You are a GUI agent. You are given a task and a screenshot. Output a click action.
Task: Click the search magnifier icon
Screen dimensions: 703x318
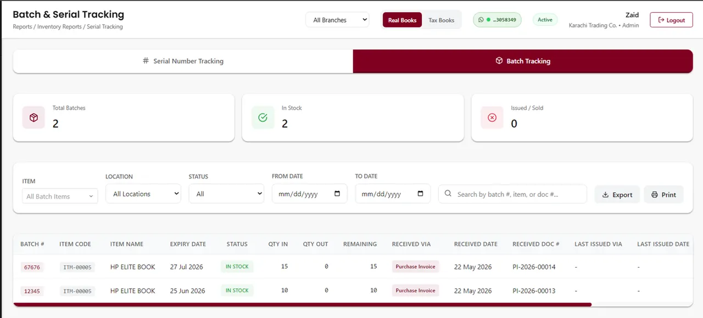point(448,194)
